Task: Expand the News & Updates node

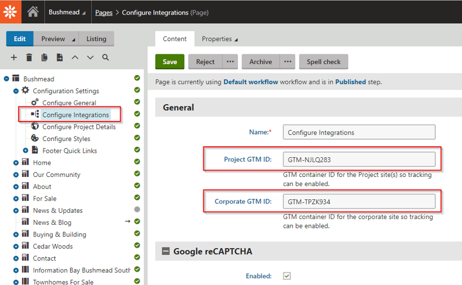Action: [x=16, y=210]
